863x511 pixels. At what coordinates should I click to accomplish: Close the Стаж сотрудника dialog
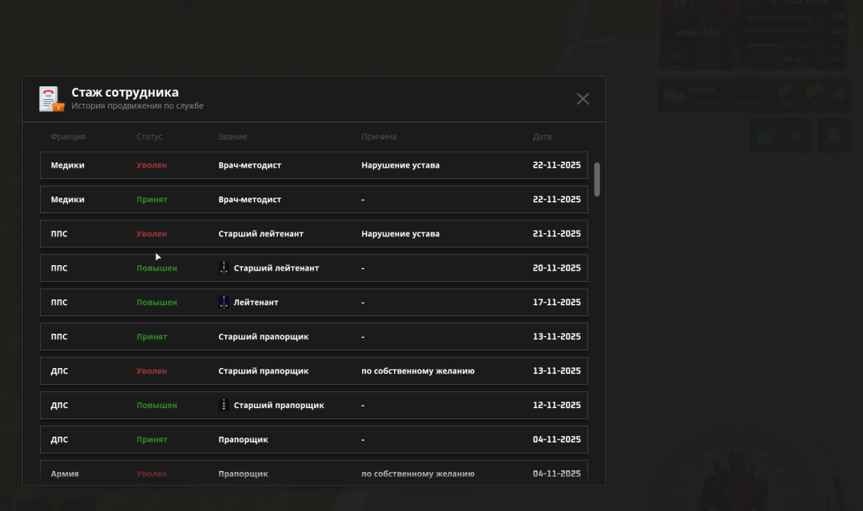(583, 99)
